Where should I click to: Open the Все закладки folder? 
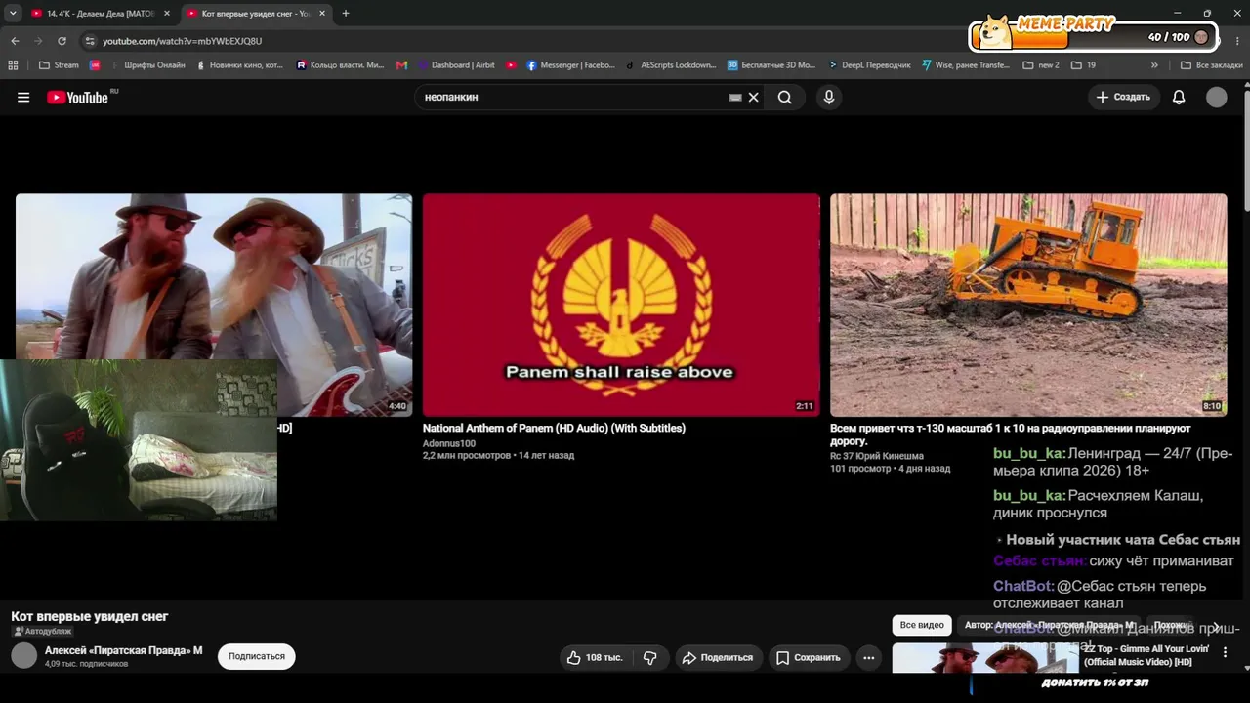[1211, 65]
